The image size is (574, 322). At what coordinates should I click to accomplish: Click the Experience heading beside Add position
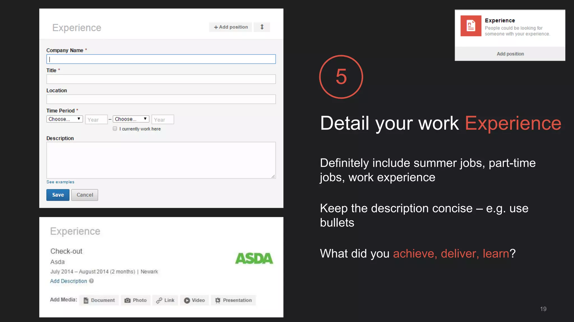pos(77,28)
